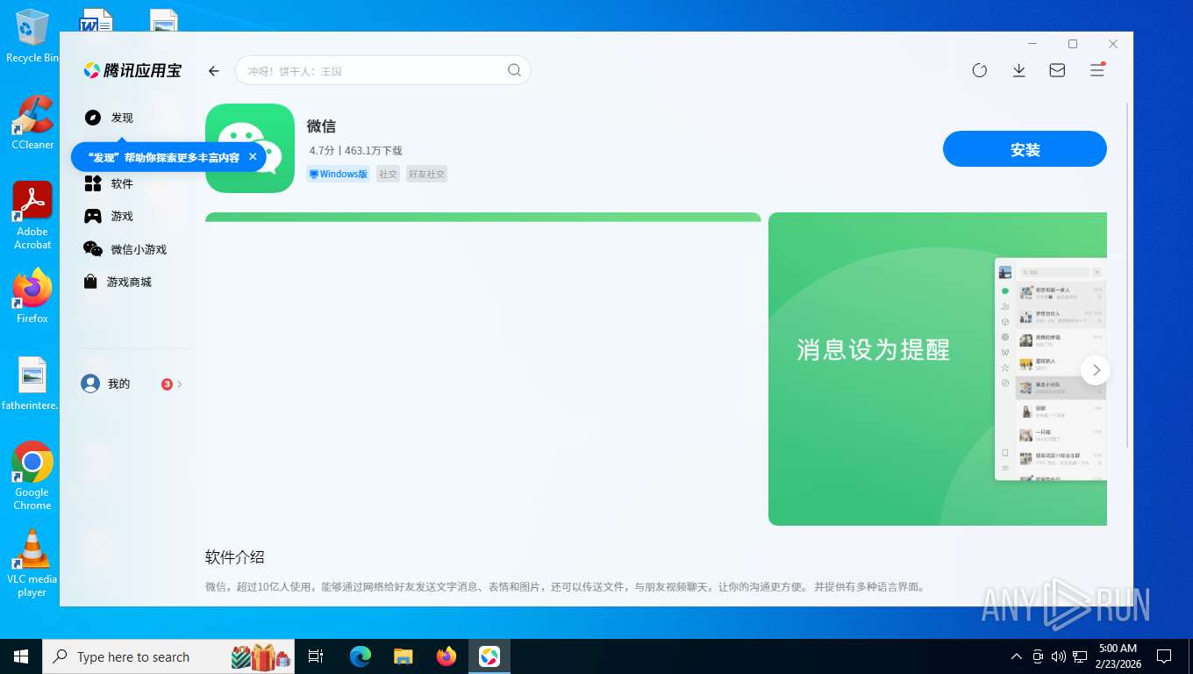The image size is (1193, 674).
Task: Click the Windows版 tag
Action: (x=338, y=174)
